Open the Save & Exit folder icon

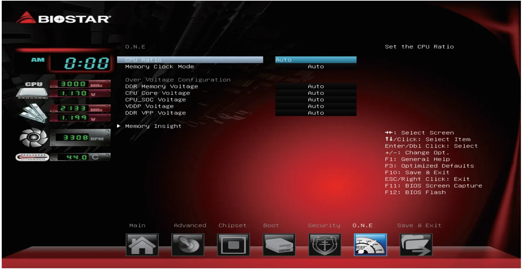(x=416, y=245)
